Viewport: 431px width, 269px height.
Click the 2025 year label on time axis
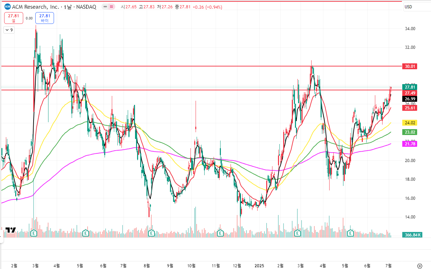(259, 266)
